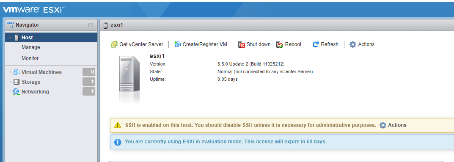The image size is (454, 162).
Task: Click the Networking globe icon in Navigator
Action: pyautogui.click(x=16, y=92)
